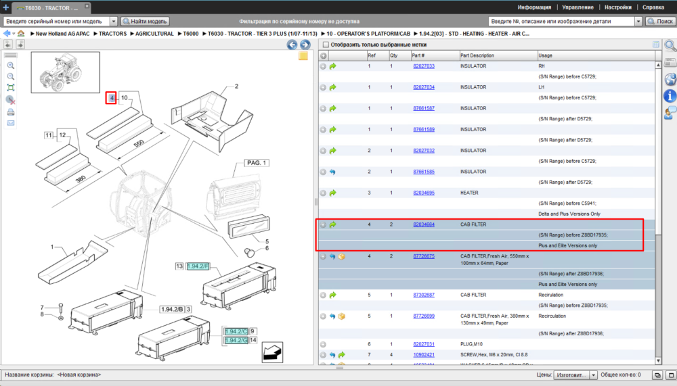This screenshot has height=386, width=677.
Task: Click the tractor overview thumbnail
Action: 65,72
